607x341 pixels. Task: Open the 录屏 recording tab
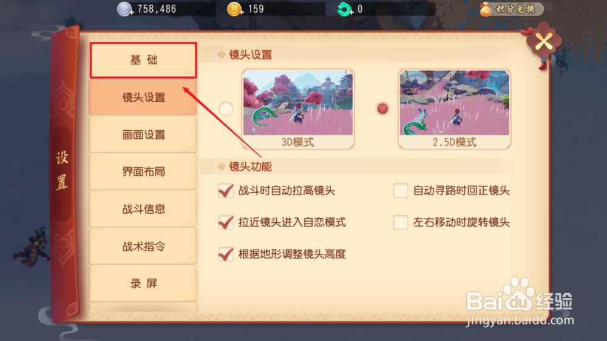click(143, 284)
